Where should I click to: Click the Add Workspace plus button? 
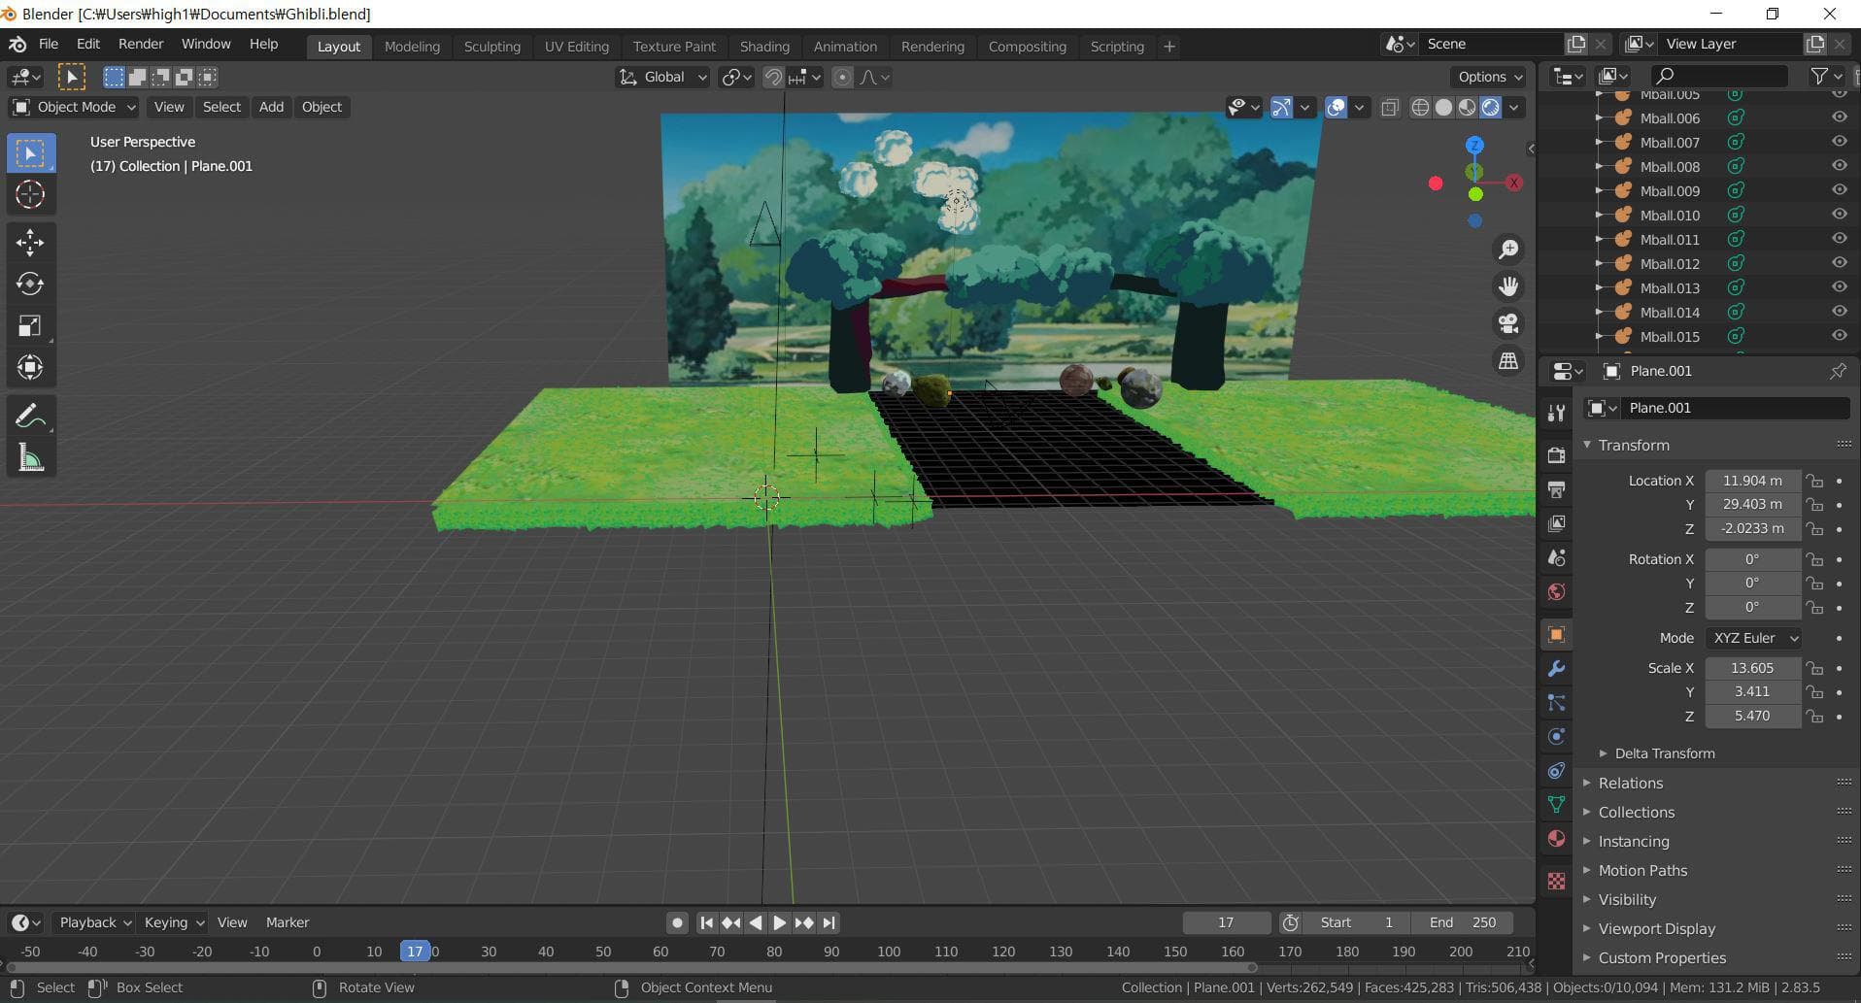pos(1169,46)
